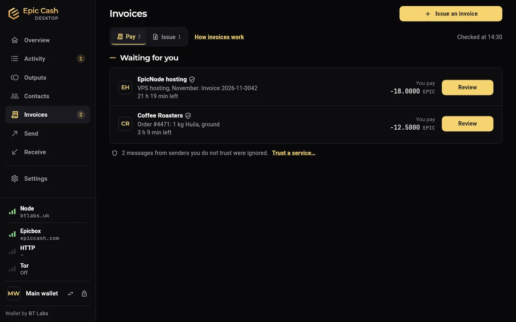Click the Activity badge showing 1
The height and width of the screenshot is (322, 516).
pyautogui.click(x=81, y=59)
